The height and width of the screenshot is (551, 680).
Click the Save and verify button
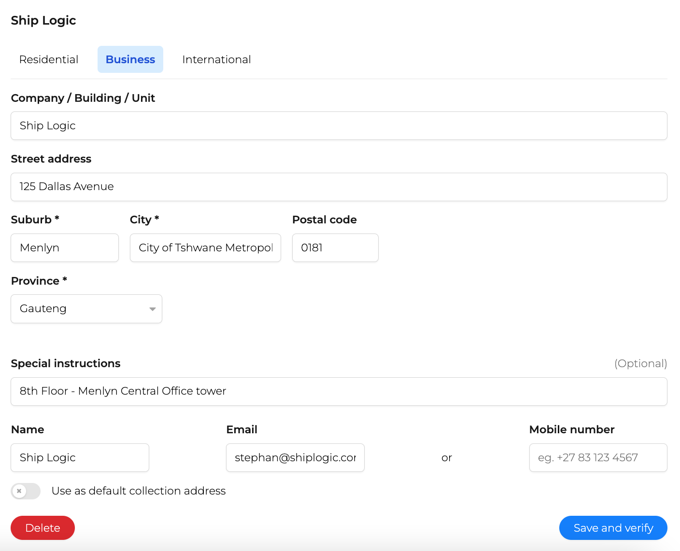click(613, 528)
